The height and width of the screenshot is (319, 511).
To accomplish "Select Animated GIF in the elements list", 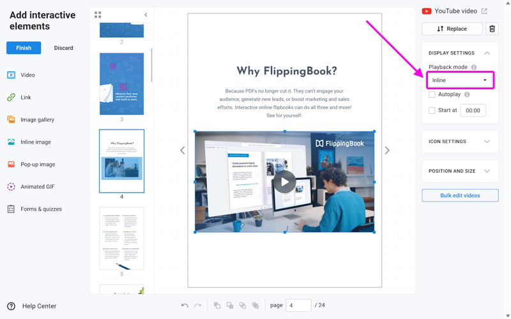I will pyautogui.click(x=38, y=186).
